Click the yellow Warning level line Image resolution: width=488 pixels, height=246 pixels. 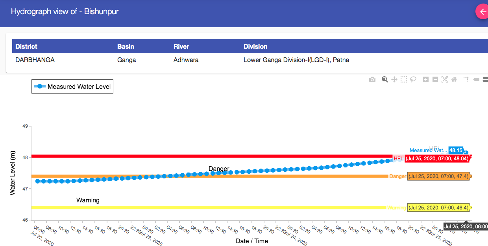(x=197, y=207)
